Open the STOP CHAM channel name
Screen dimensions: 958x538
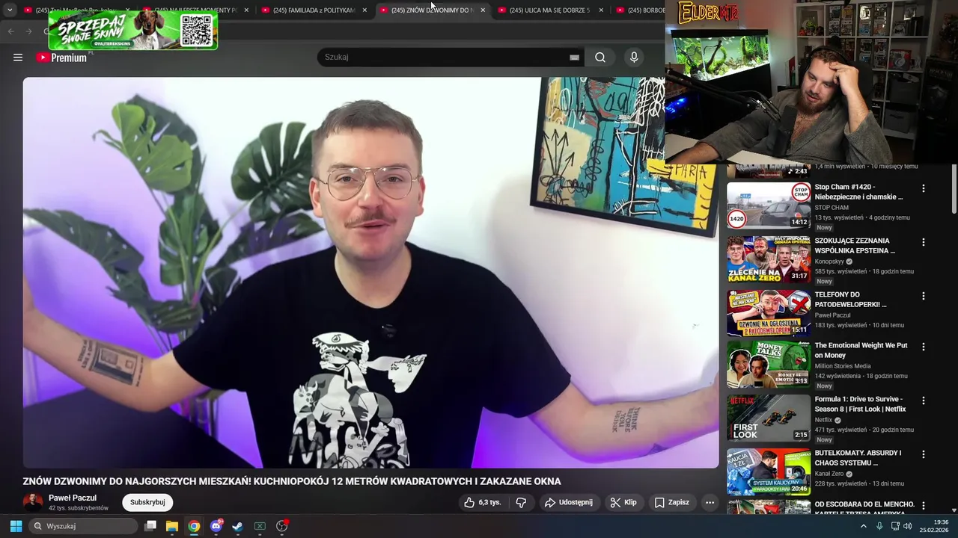point(832,208)
